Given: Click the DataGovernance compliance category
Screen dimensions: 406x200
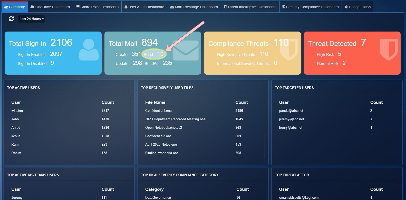Looking at the screenshot, I should 158,198.
